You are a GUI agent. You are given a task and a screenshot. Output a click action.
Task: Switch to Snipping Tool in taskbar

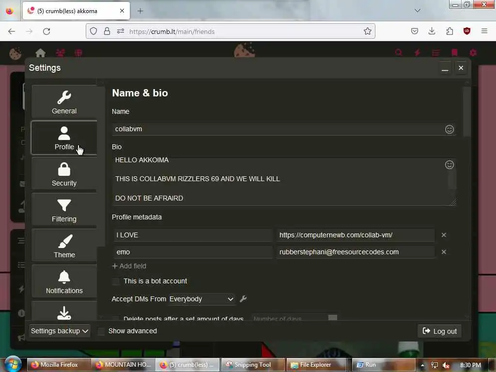tap(252, 365)
